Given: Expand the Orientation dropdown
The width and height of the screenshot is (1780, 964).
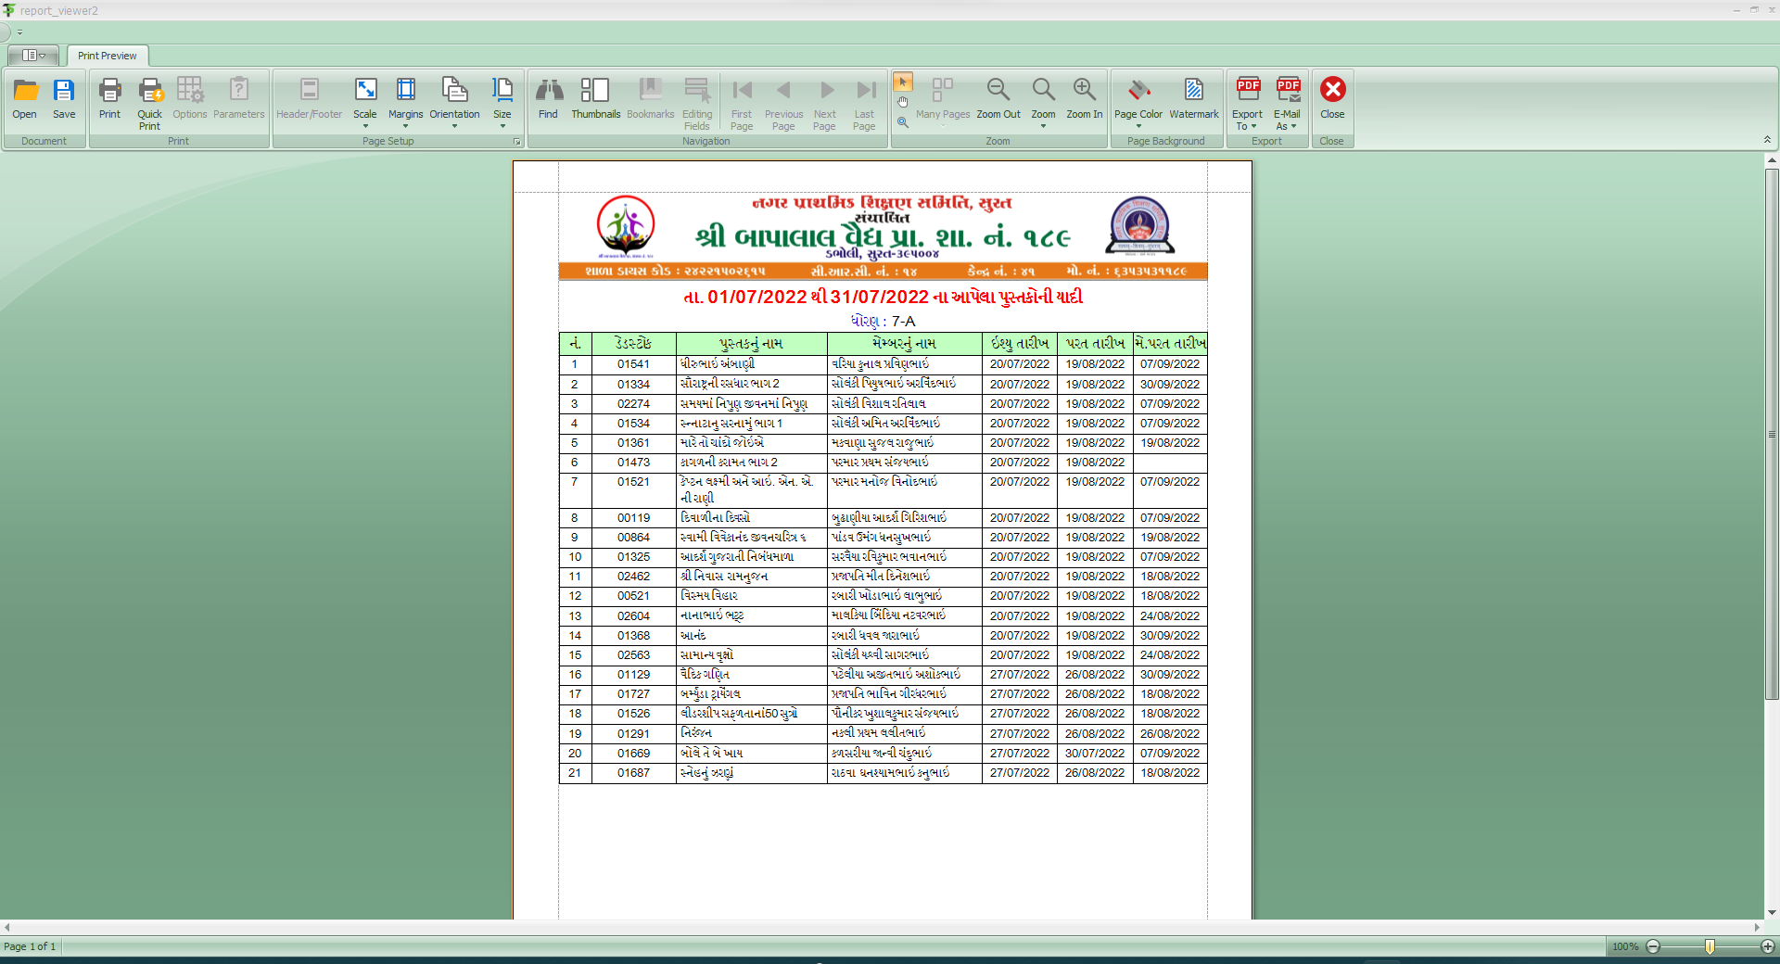Looking at the screenshot, I should (x=454, y=102).
